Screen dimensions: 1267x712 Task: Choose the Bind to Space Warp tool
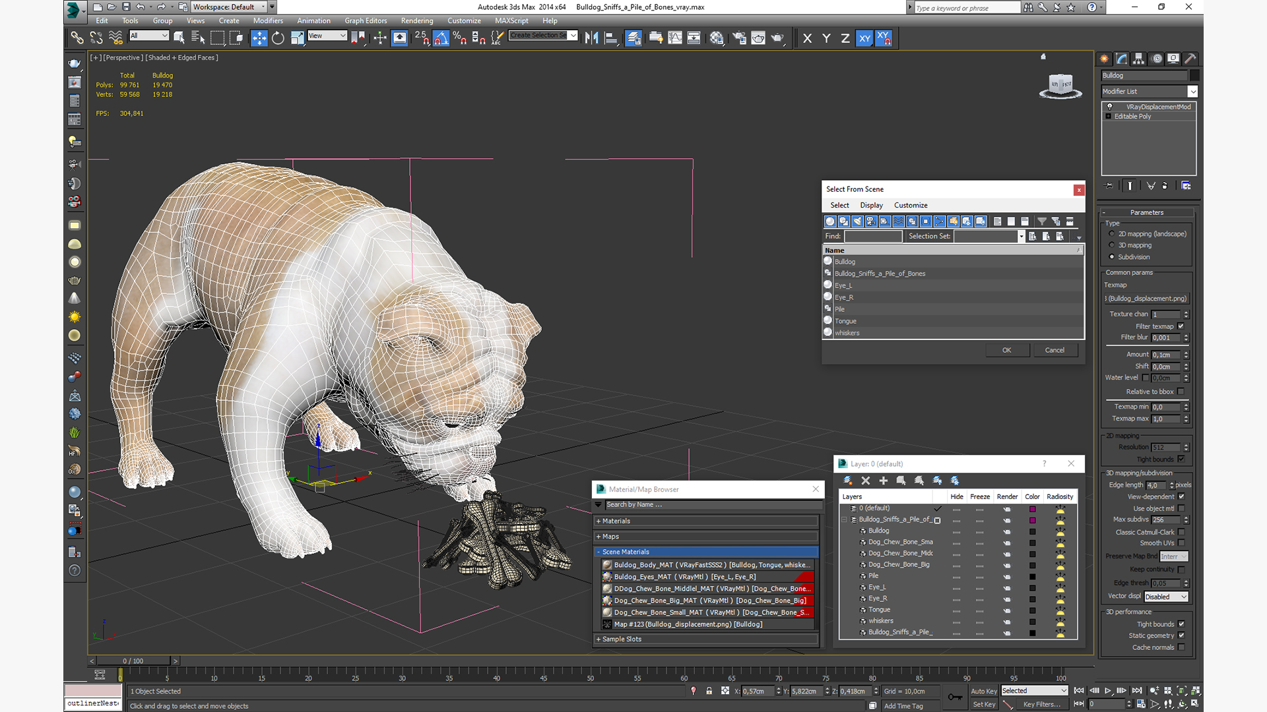(x=115, y=38)
